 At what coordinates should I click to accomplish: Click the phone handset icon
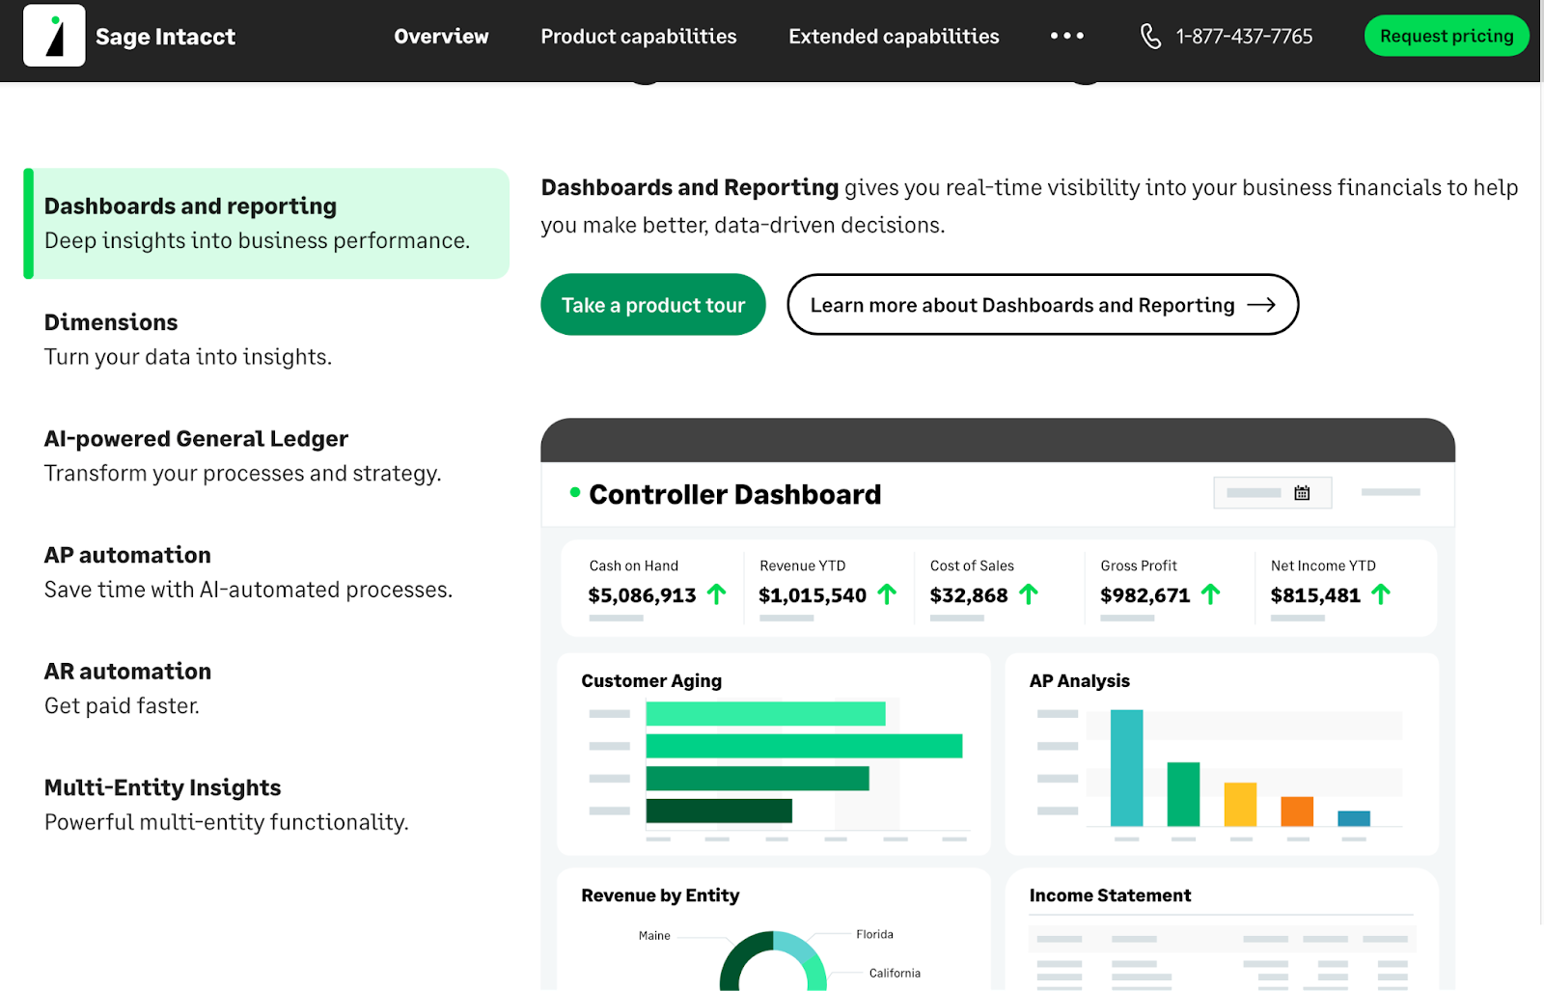1150,37
